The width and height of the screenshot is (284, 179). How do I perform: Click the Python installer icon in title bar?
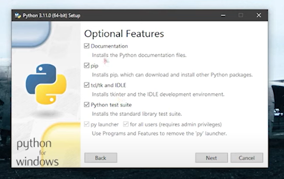tap(18, 15)
